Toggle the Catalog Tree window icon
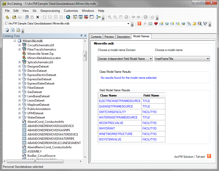The image size is (219, 171). click(75, 17)
